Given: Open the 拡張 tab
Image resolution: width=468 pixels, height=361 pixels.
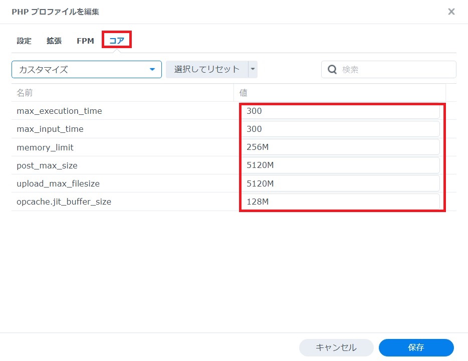Looking at the screenshot, I should point(54,41).
